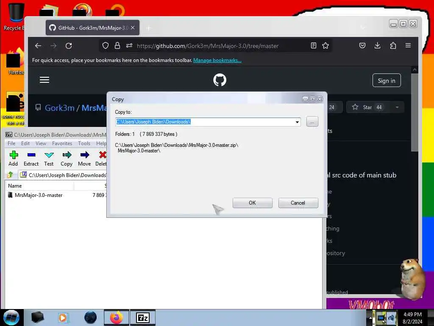Click the Firefox page vertical scrollbar
434x326 pixels.
[415, 112]
